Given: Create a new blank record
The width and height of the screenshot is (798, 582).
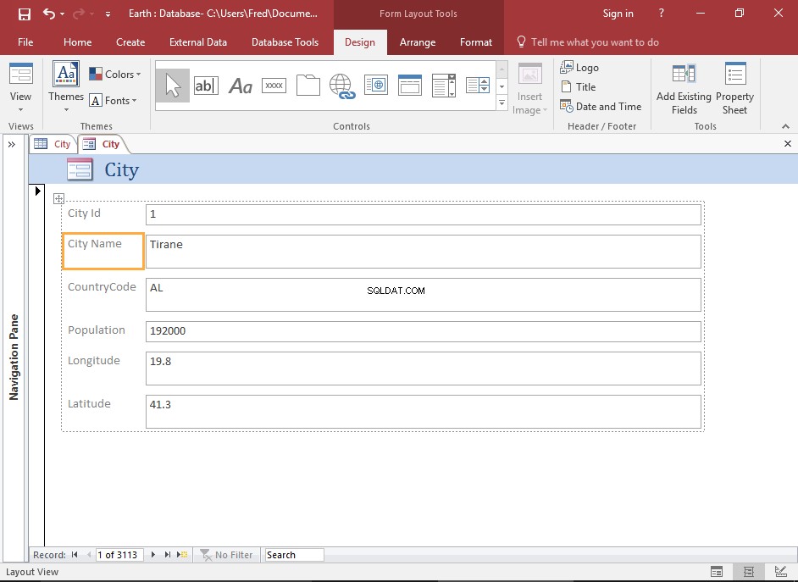Looking at the screenshot, I should click(182, 555).
